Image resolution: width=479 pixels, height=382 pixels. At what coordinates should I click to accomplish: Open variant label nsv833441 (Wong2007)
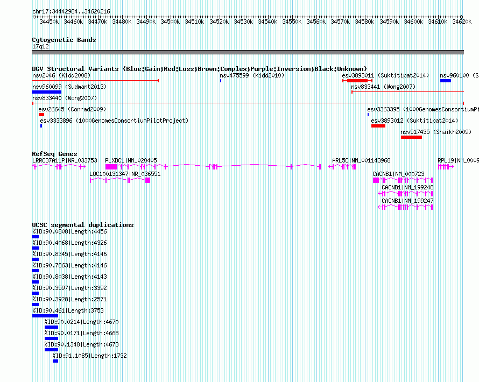click(383, 87)
